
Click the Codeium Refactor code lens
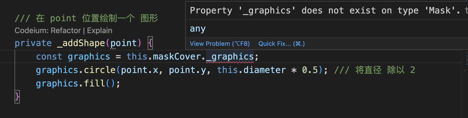point(66,31)
